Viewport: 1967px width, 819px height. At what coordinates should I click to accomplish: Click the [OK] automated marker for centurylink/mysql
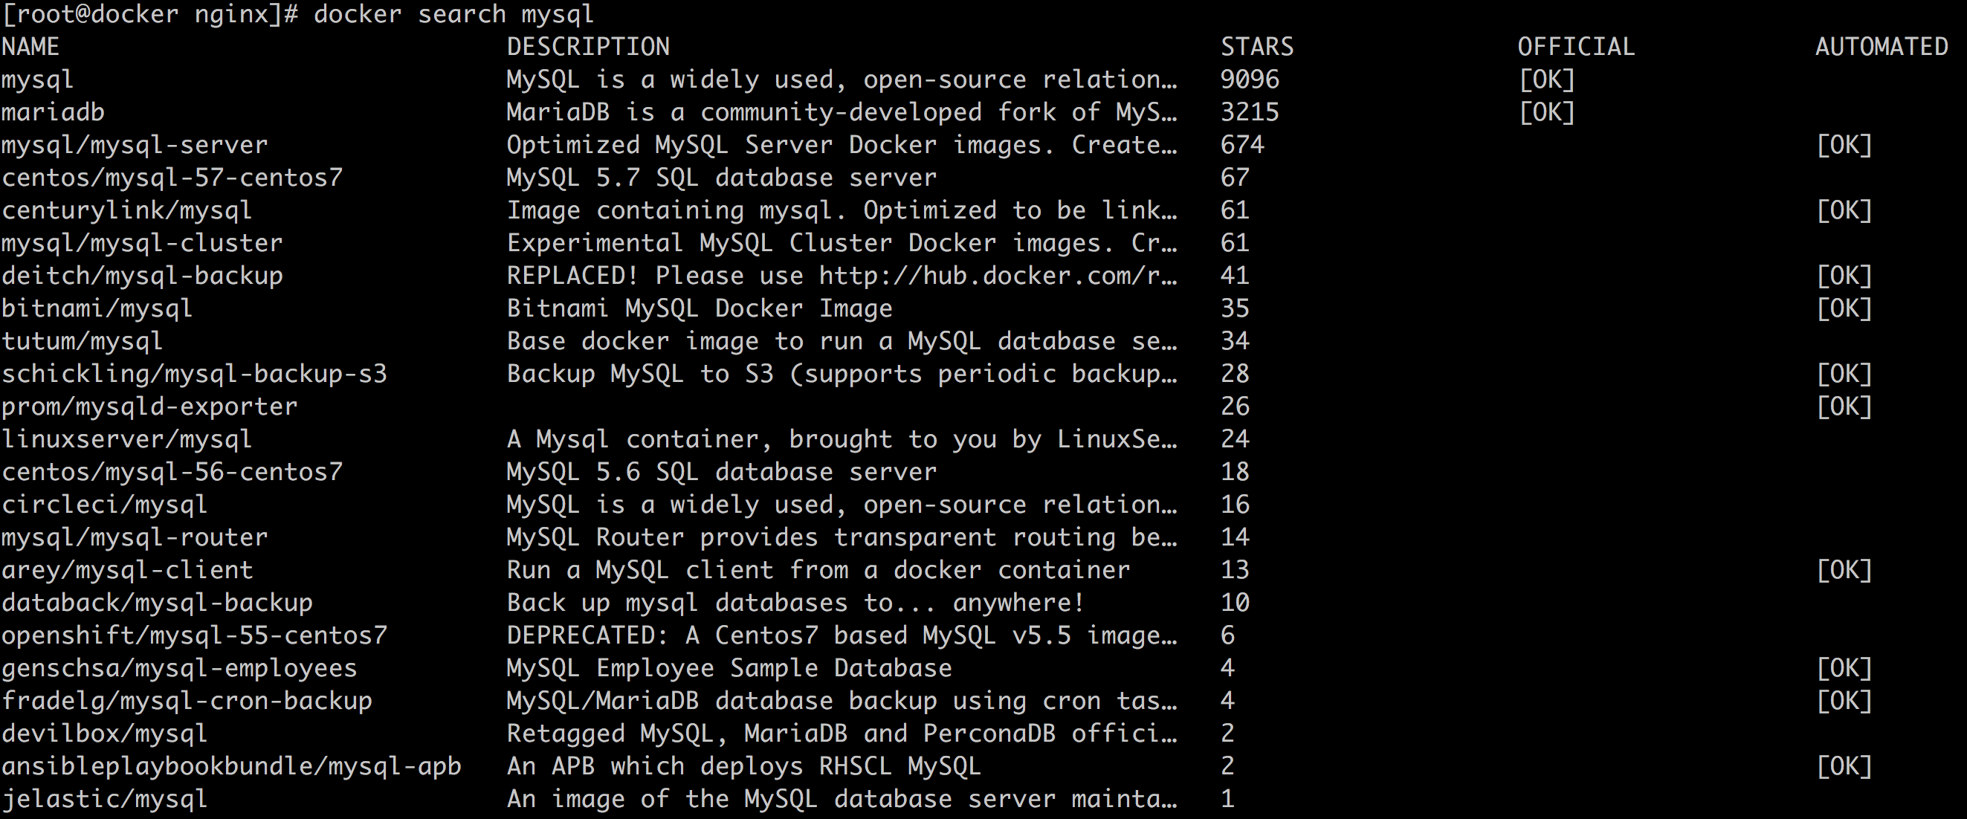1844,210
